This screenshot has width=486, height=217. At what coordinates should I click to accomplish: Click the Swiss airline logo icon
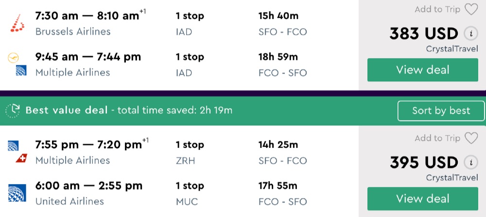[21, 158]
